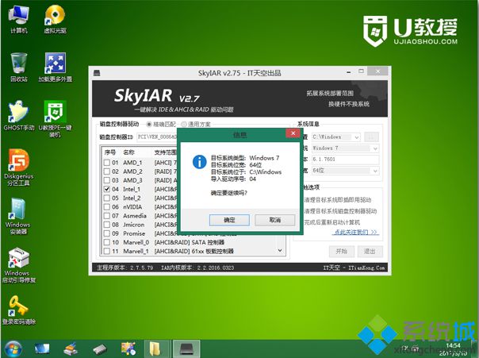
Task: Click the 开始 button in SkyIAR
Action: tap(342, 252)
